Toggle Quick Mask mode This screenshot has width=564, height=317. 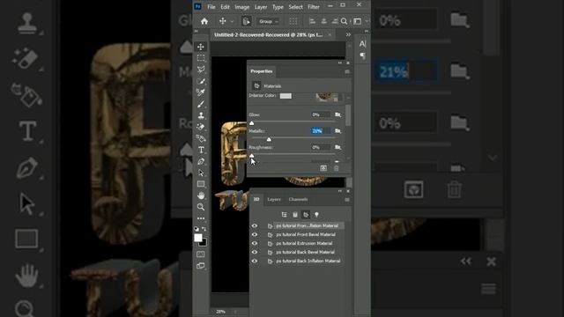(201, 254)
